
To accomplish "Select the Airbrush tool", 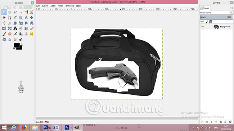I will 15,34.
